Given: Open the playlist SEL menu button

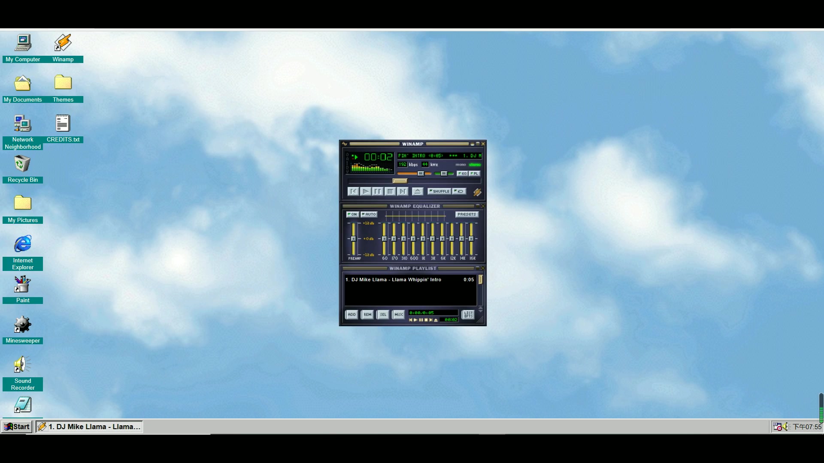Looking at the screenshot, I should (383, 315).
